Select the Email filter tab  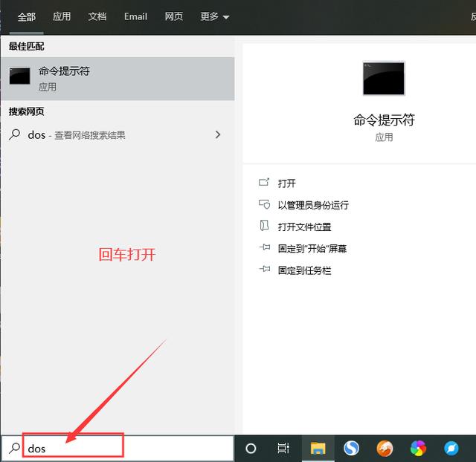tap(135, 16)
